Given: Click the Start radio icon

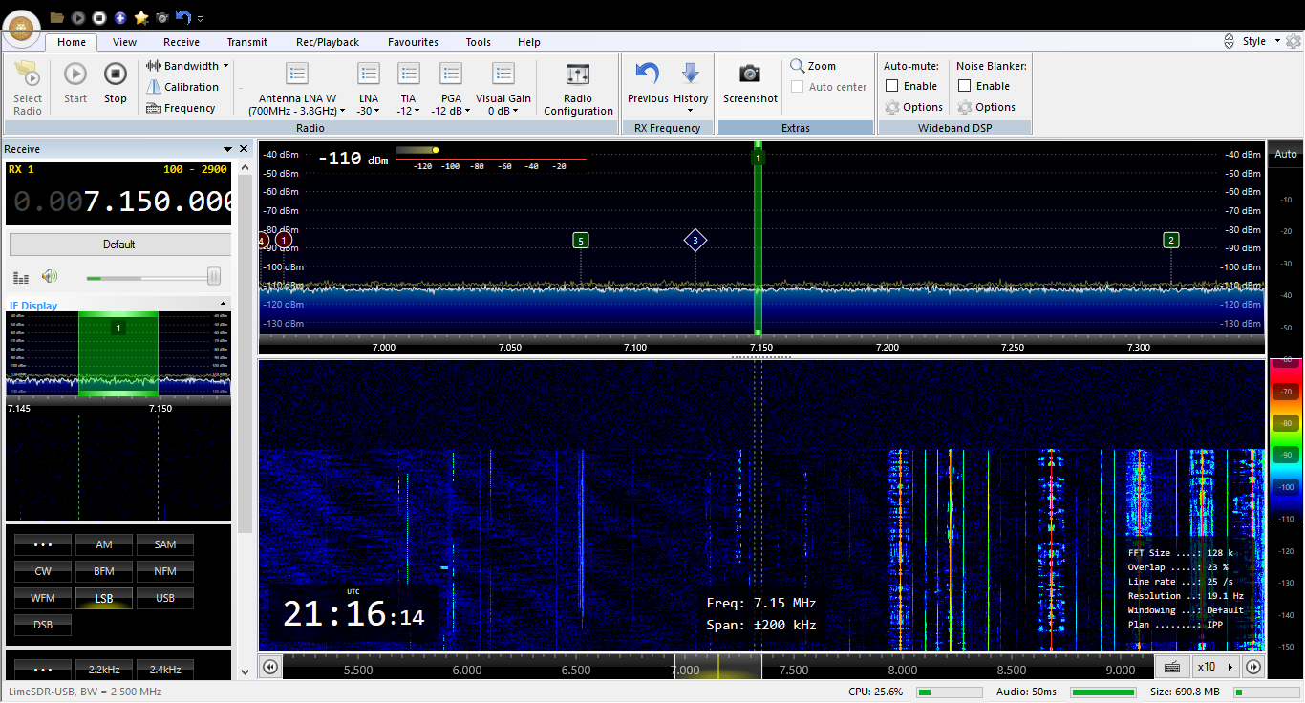Looking at the screenshot, I should point(75,75).
